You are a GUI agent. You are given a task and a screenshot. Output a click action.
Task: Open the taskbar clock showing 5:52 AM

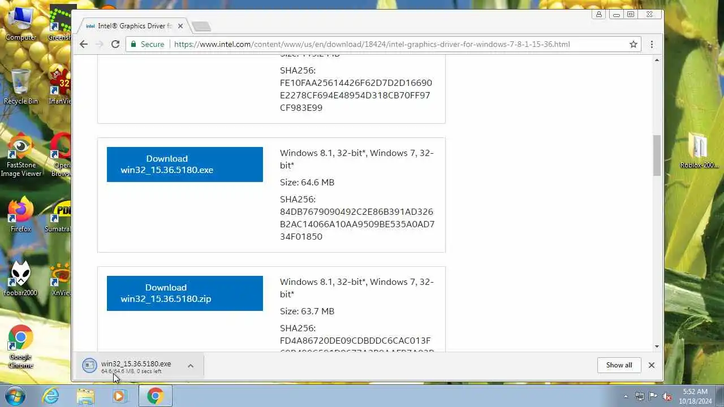(x=695, y=396)
